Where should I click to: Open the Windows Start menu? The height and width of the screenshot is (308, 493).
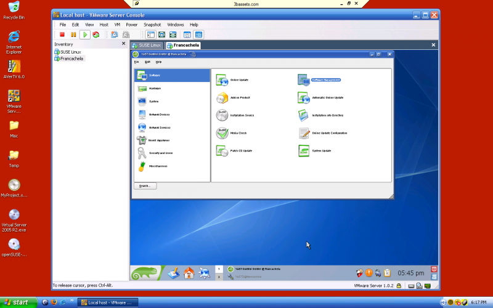17,302
